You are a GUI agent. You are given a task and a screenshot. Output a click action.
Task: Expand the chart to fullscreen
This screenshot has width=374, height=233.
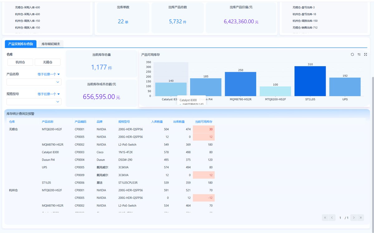click(366, 54)
